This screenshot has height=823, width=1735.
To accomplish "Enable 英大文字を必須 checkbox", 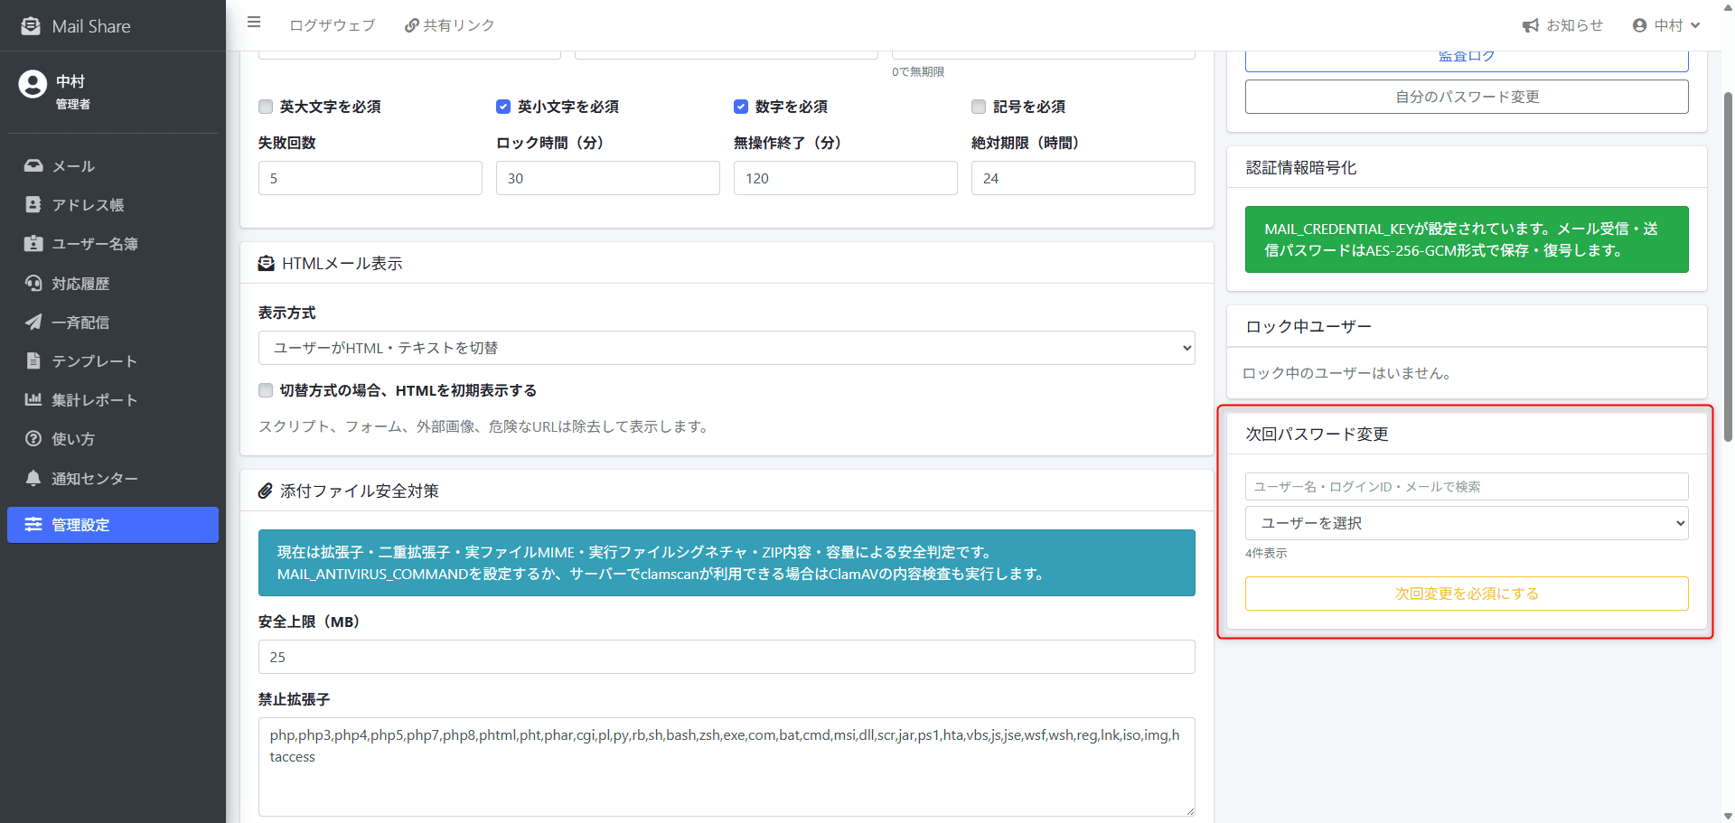I will click(266, 107).
